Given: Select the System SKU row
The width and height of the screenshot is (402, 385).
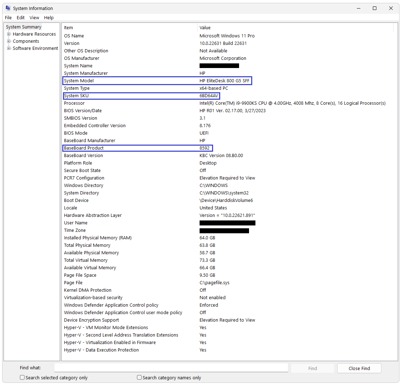Looking at the screenshot, I should [x=227, y=95].
